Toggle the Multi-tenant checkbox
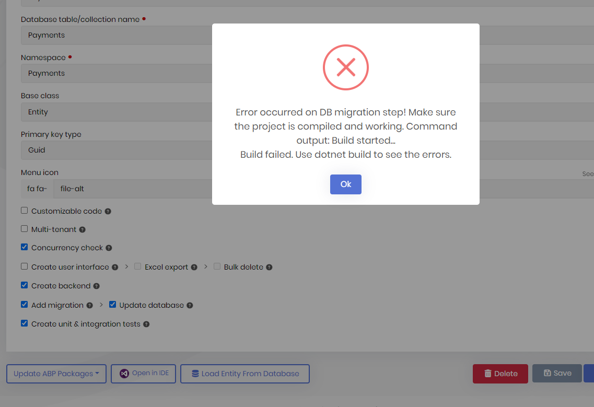The image size is (594, 407). tap(24, 229)
